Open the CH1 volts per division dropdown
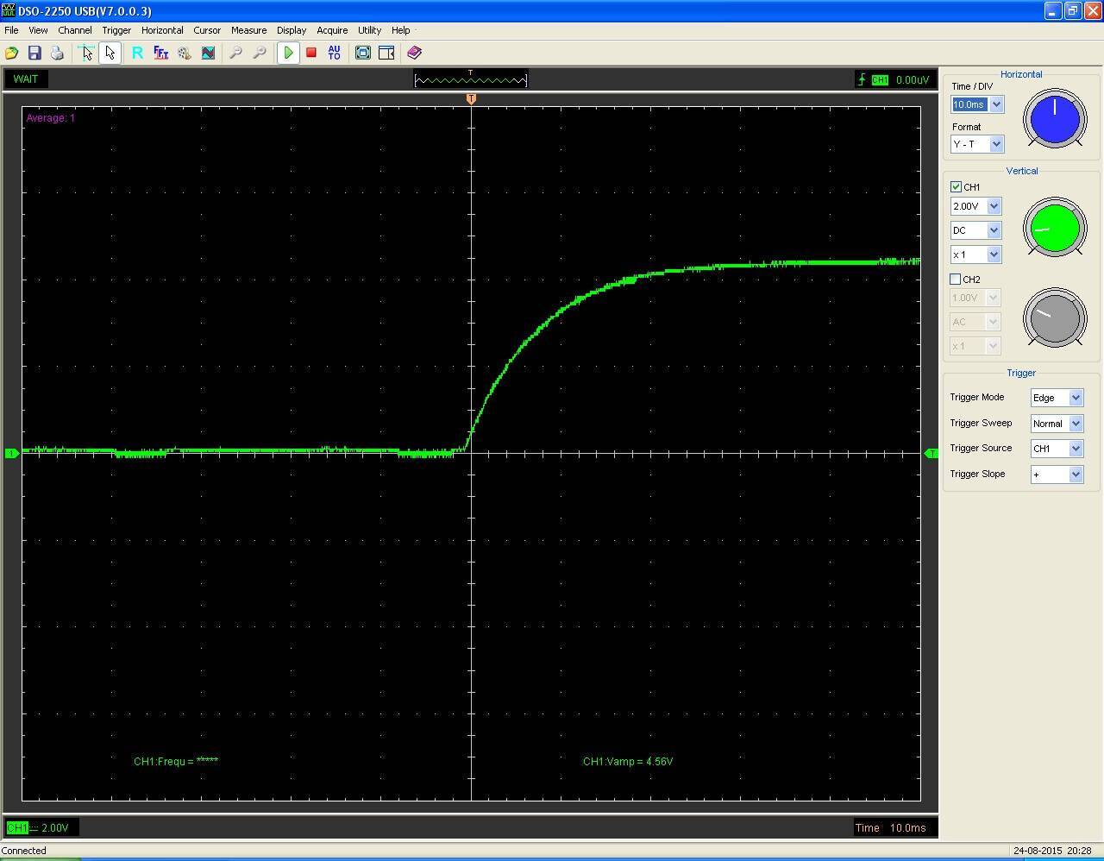The image size is (1104, 861). pyautogui.click(x=994, y=206)
